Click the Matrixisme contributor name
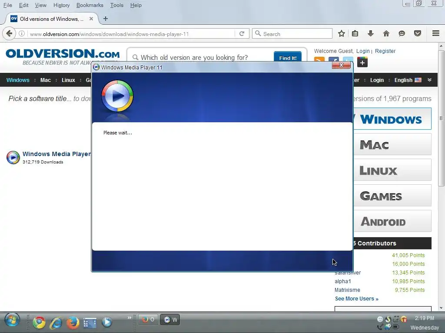 347,290
